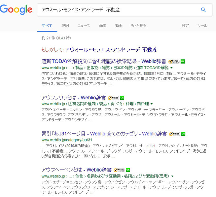Click ツール button
The image size is (216, 197).
tap(202, 25)
